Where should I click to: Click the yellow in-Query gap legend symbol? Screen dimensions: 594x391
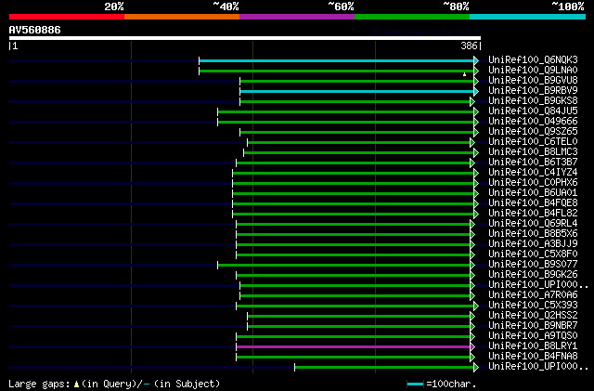tap(76, 384)
